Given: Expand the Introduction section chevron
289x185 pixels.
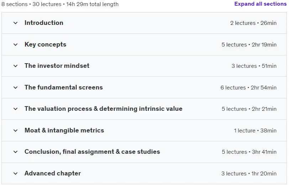Looking at the screenshot, I should click(x=16, y=23).
